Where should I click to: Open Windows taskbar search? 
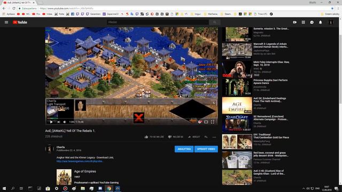(13, 188)
